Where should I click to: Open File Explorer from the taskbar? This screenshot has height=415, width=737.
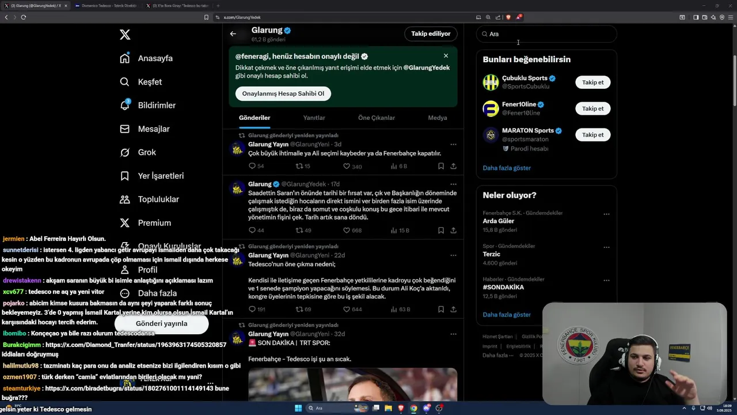[x=388, y=408]
